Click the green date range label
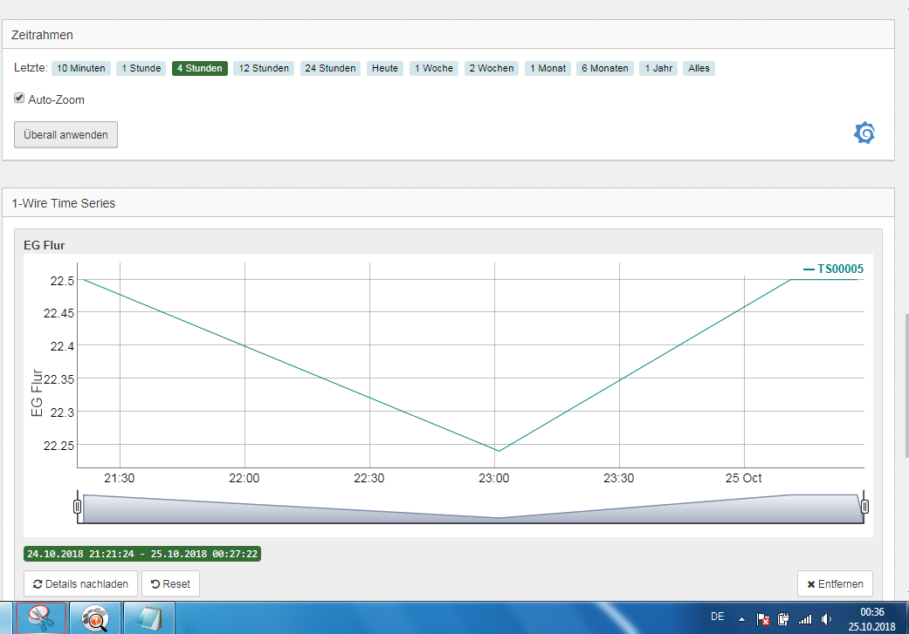 click(x=142, y=554)
